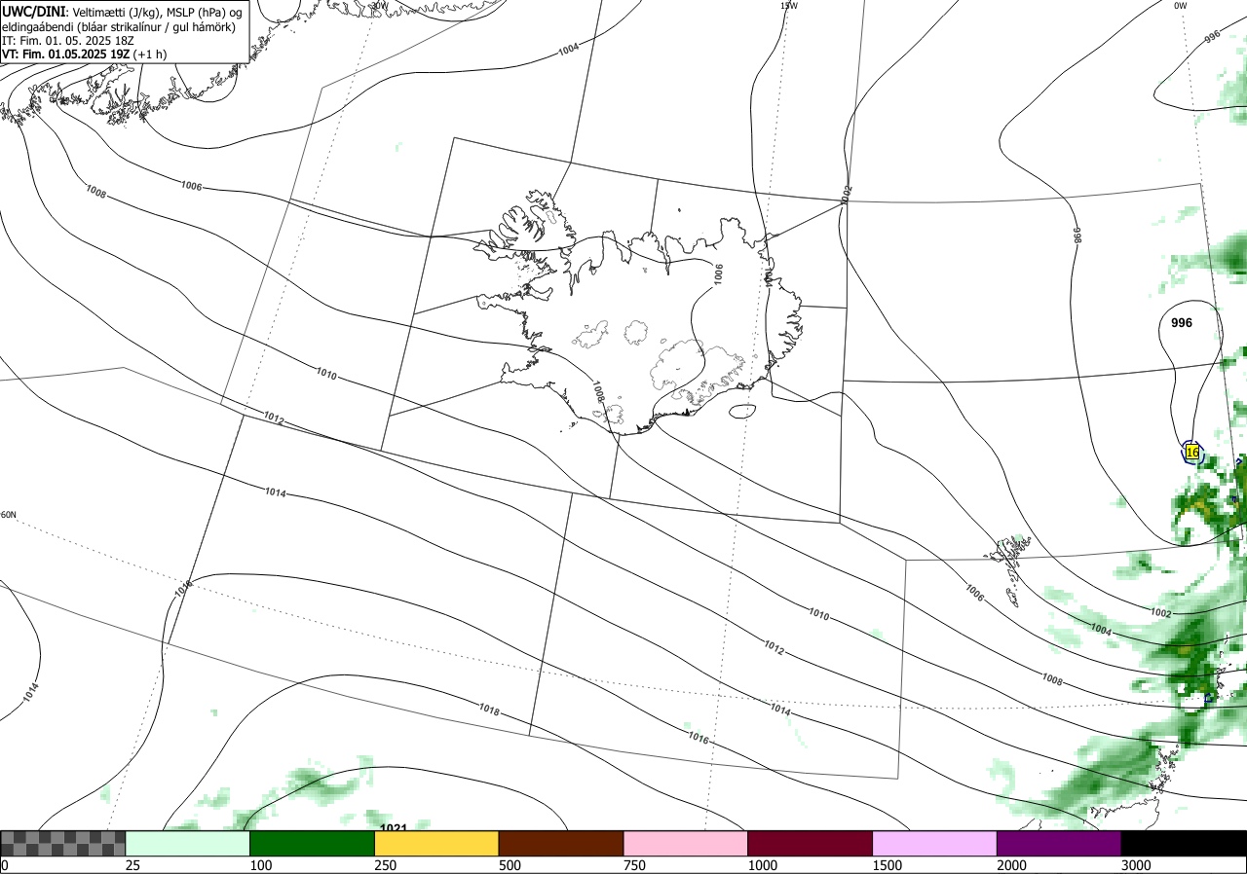This screenshot has height=874, width=1247.
Task: Click the purple 2000–3000 legend swatch
Action: pos(1059,843)
